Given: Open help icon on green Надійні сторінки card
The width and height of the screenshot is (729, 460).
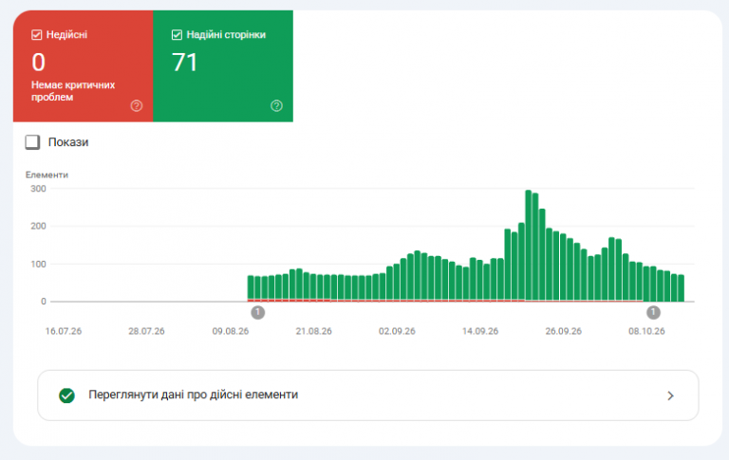Looking at the screenshot, I should [276, 106].
